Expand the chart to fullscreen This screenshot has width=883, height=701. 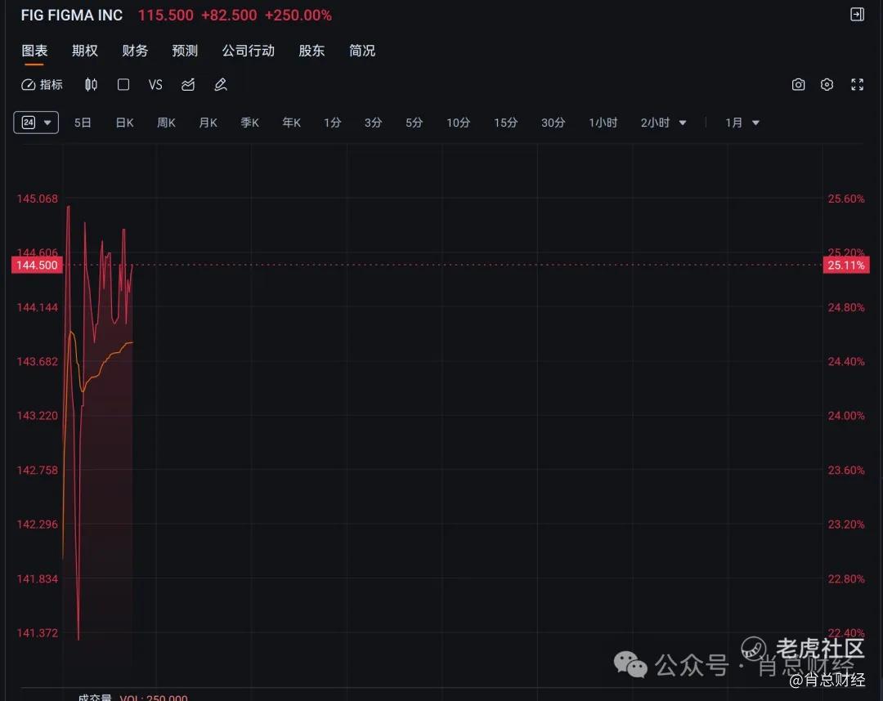[857, 84]
